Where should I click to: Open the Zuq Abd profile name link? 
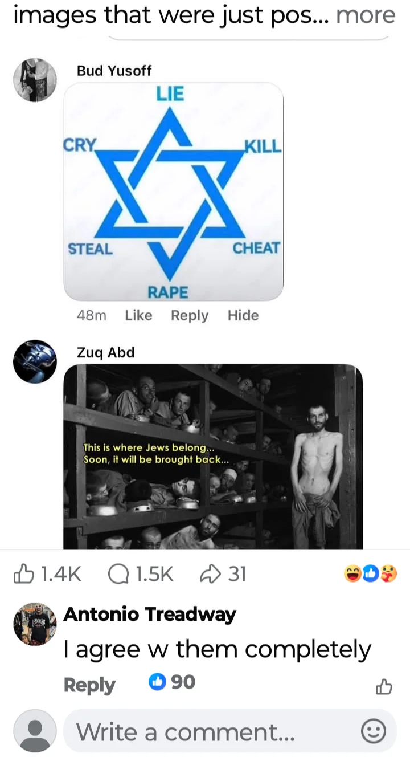(x=106, y=352)
